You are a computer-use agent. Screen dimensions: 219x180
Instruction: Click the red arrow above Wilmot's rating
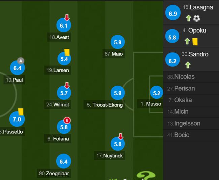pos(67,86)
